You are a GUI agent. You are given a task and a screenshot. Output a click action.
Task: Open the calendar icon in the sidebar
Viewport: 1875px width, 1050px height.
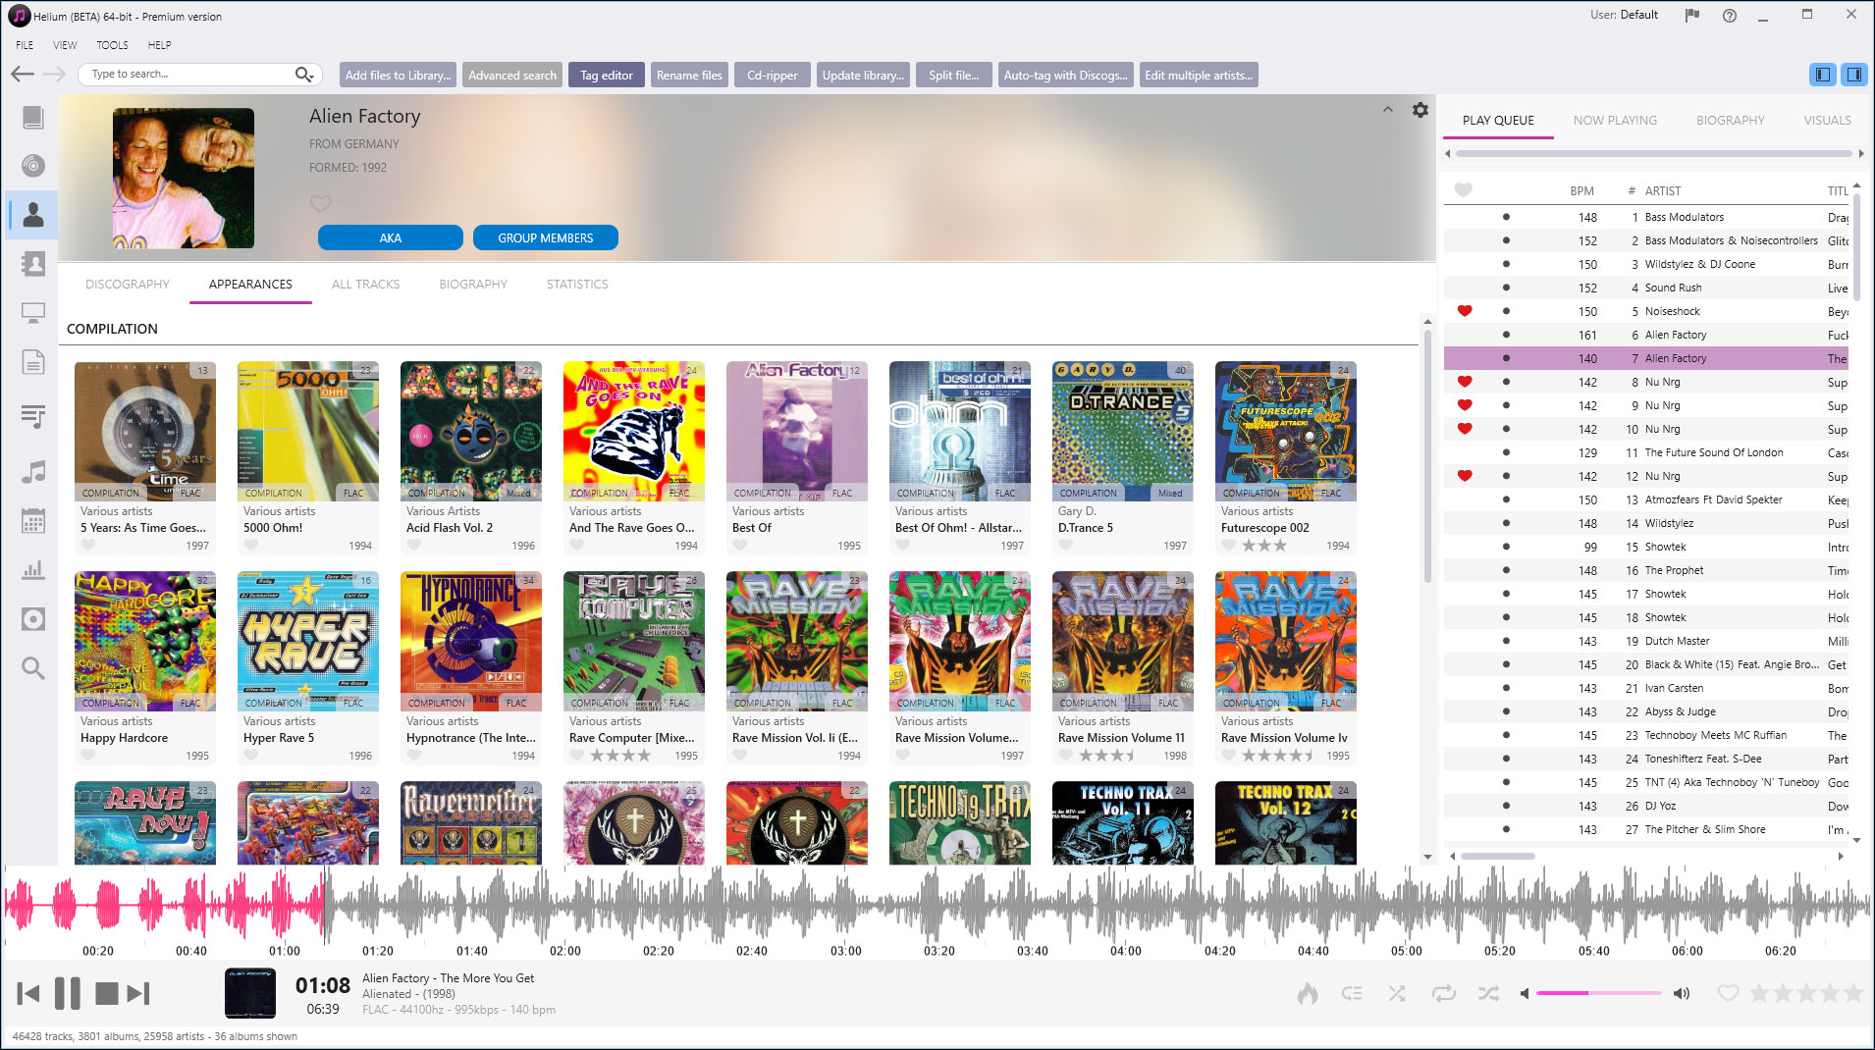point(32,521)
